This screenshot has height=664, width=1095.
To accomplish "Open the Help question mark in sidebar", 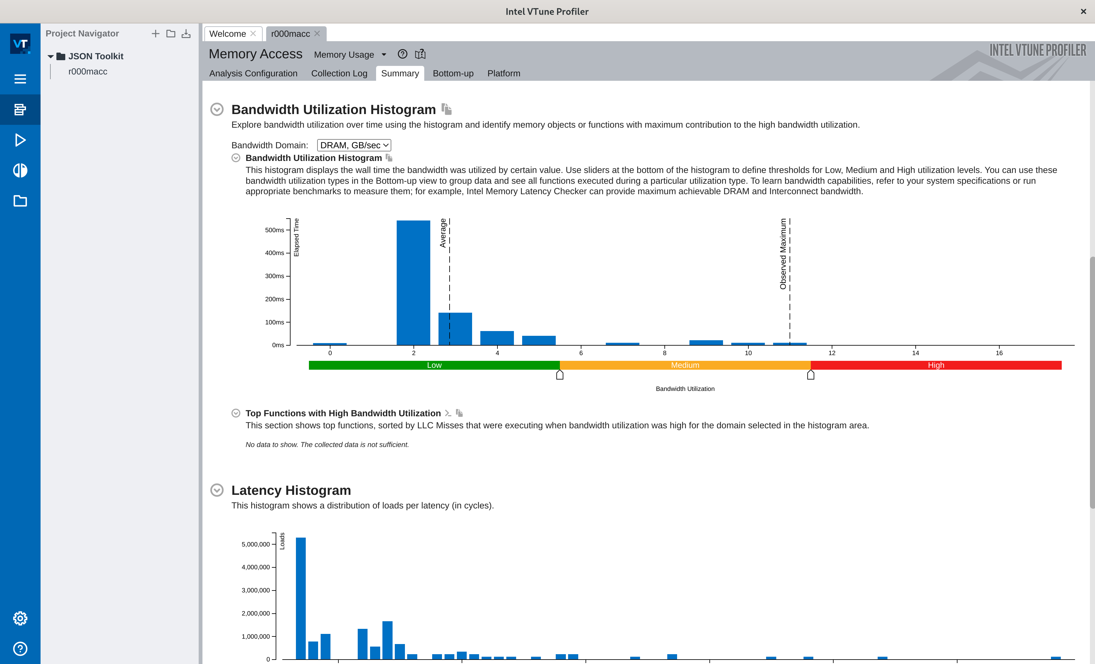I will (20, 649).
